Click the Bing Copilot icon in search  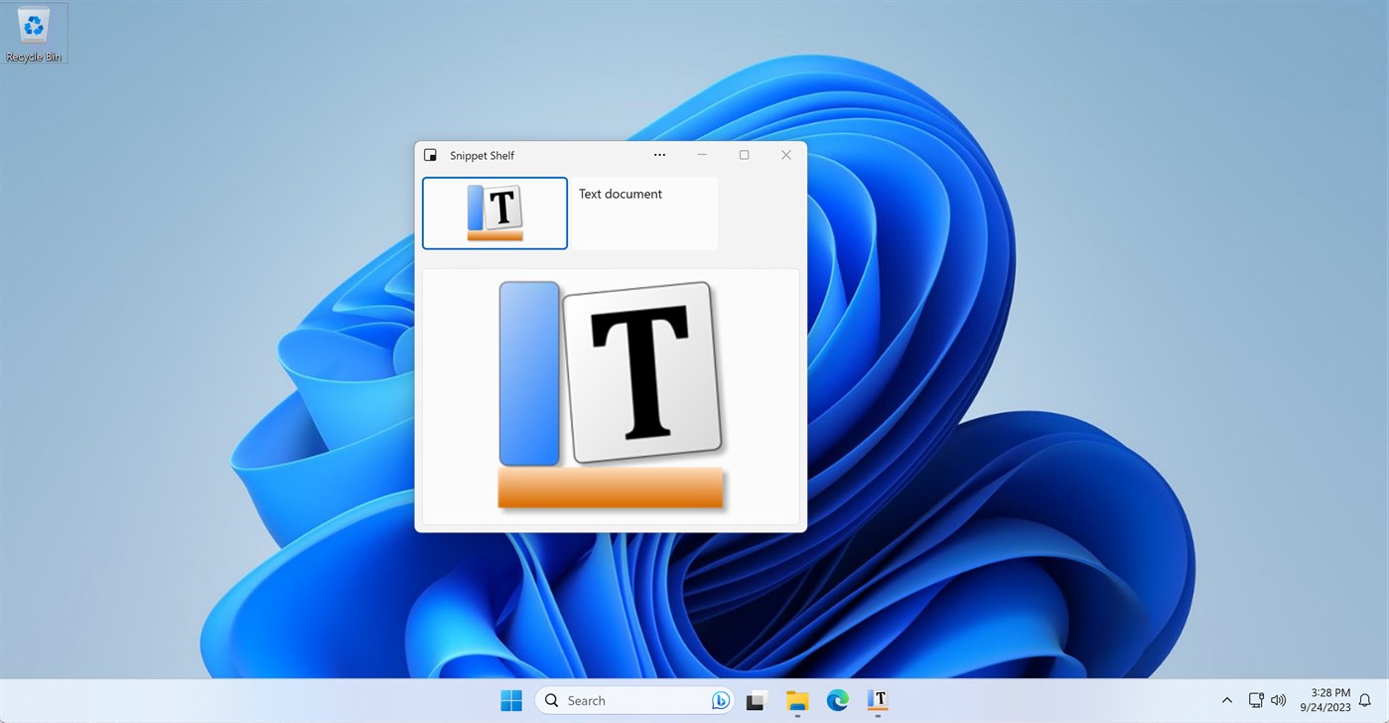(x=720, y=700)
